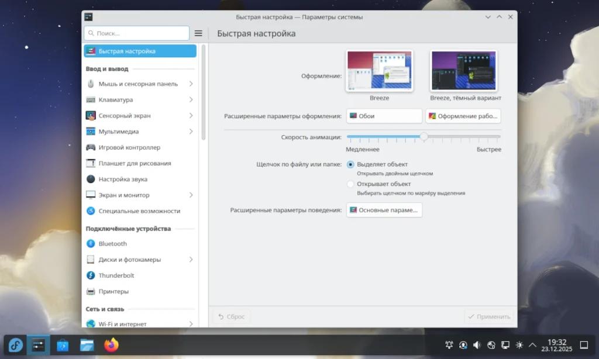The width and height of the screenshot is (599, 359).
Task: Click the Wi-Fi и интернет globe icon
Action: [91, 323]
